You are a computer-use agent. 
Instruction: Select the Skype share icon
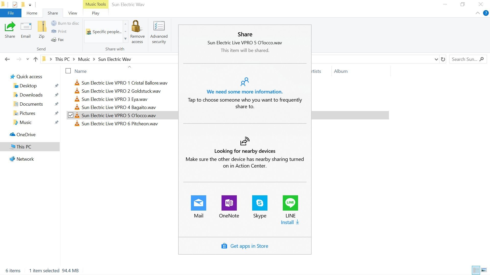coord(260,203)
